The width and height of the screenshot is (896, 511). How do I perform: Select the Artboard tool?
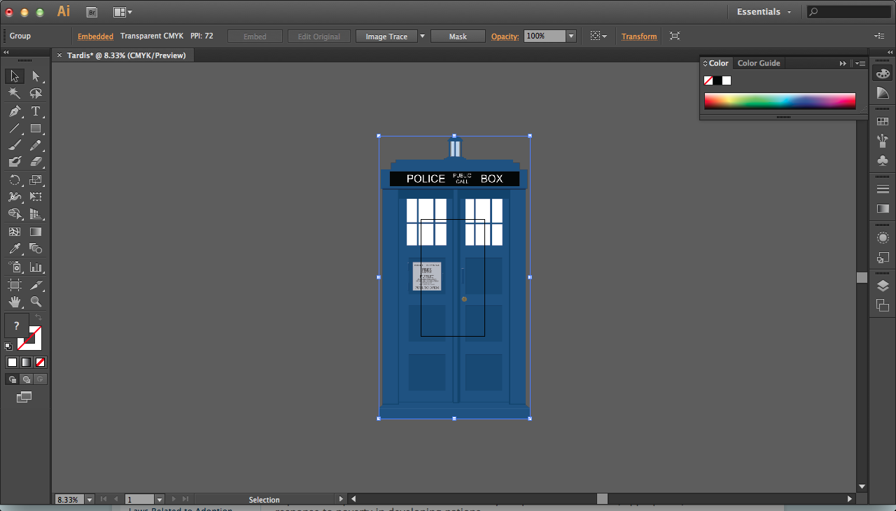pos(15,285)
